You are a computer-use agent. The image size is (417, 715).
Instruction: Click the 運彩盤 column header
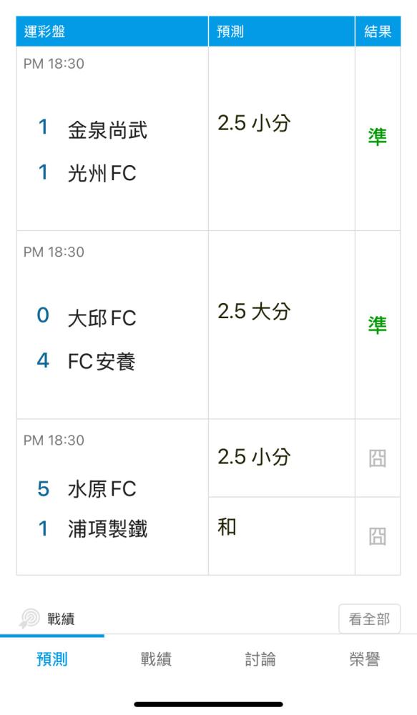[112, 31]
